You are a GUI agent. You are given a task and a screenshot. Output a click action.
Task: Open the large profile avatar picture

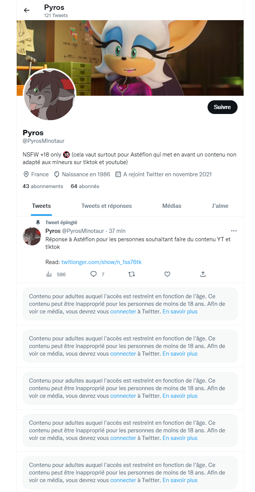(50, 95)
